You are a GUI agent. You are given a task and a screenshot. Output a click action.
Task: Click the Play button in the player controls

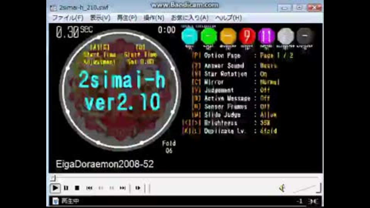[55, 188]
